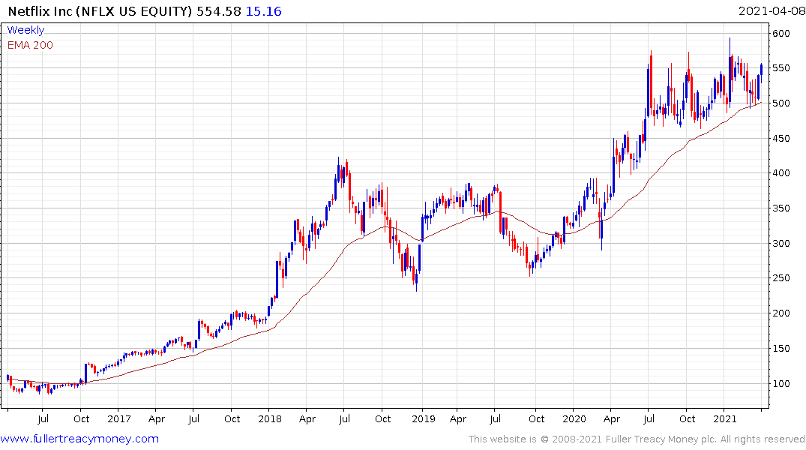Click the 2020 year label on time axis
Screen dimensions: 806x450
(x=574, y=419)
